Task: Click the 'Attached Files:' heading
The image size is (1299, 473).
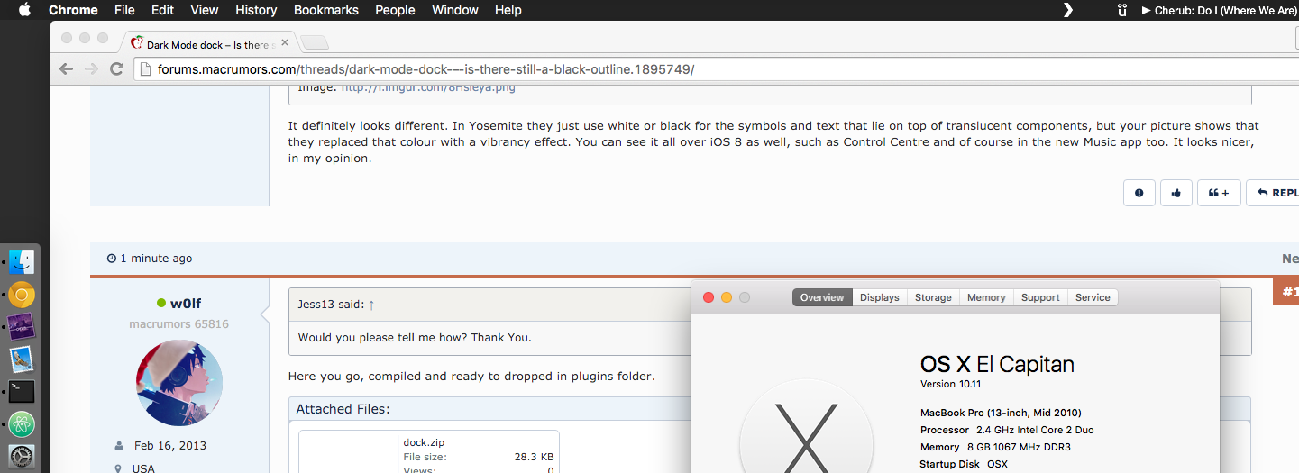Action: click(x=343, y=409)
